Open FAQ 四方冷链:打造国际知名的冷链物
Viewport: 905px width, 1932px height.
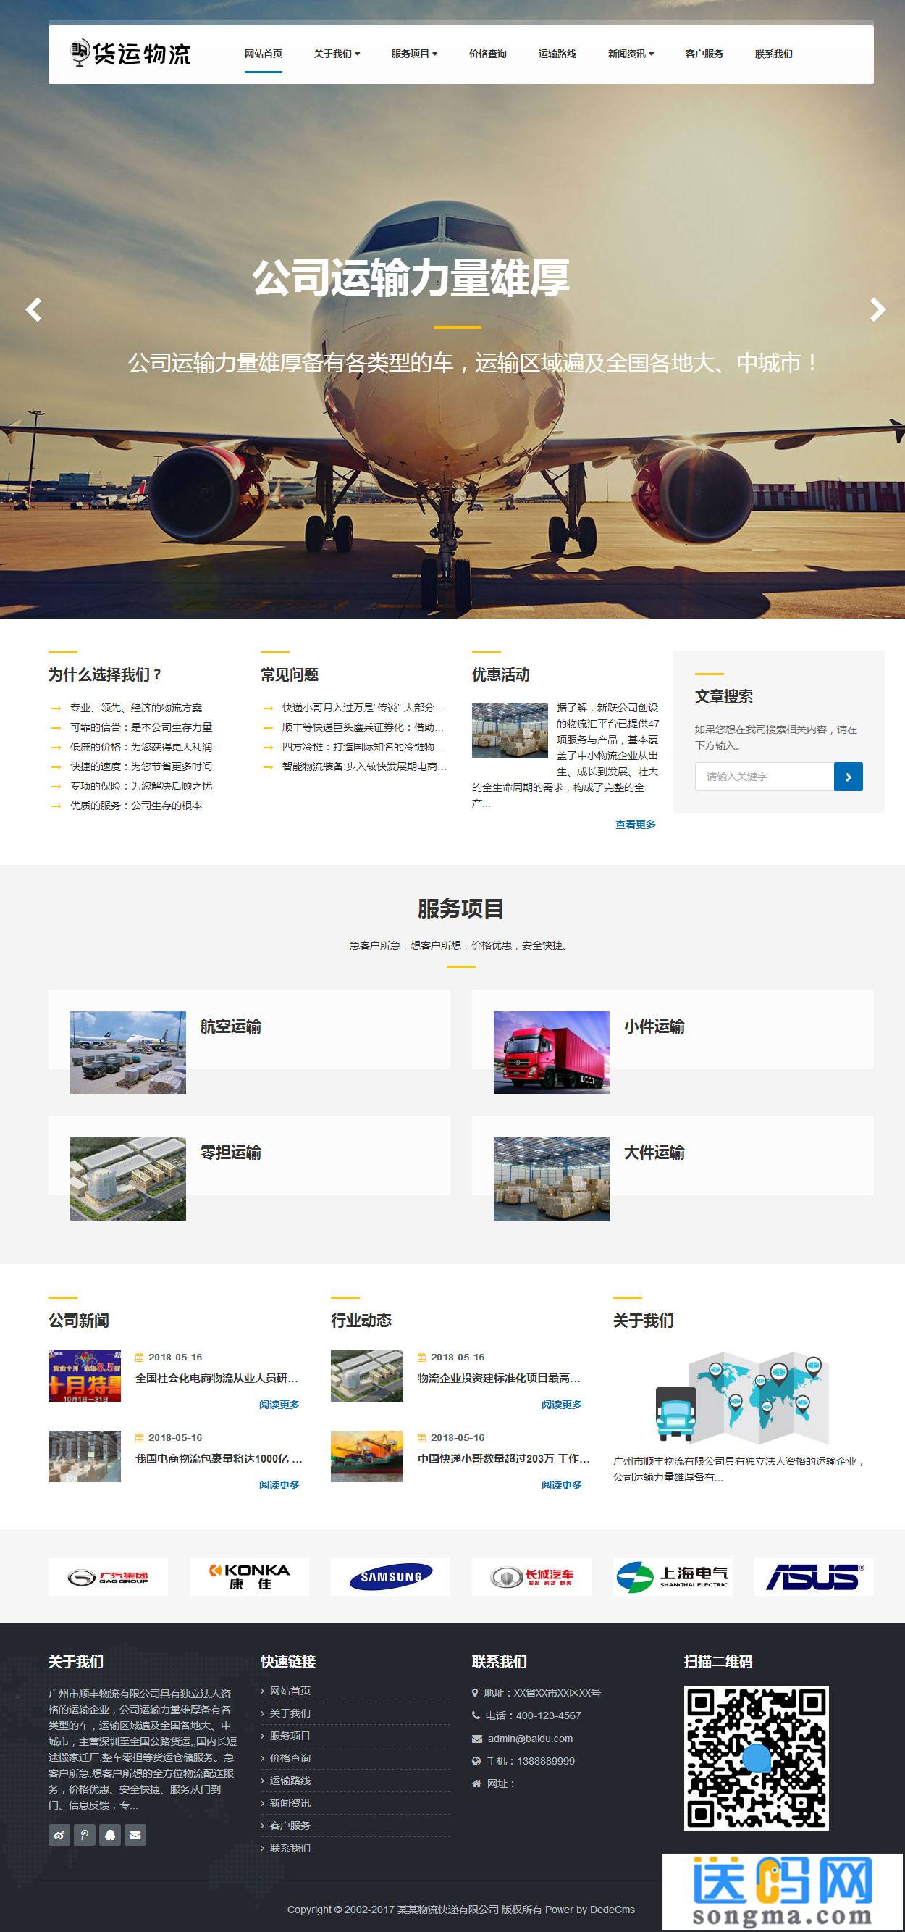[x=362, y=747]
